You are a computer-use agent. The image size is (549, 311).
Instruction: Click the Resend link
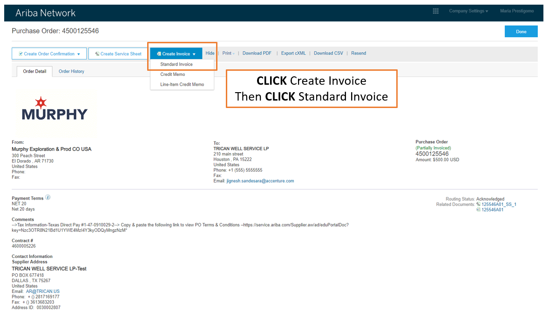point(359,53)
